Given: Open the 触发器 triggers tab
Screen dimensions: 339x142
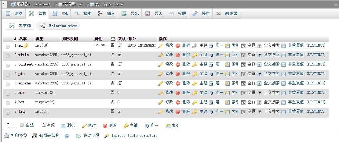Looking at the screenshot, I should pyautogui.click(x=227, y=13).
